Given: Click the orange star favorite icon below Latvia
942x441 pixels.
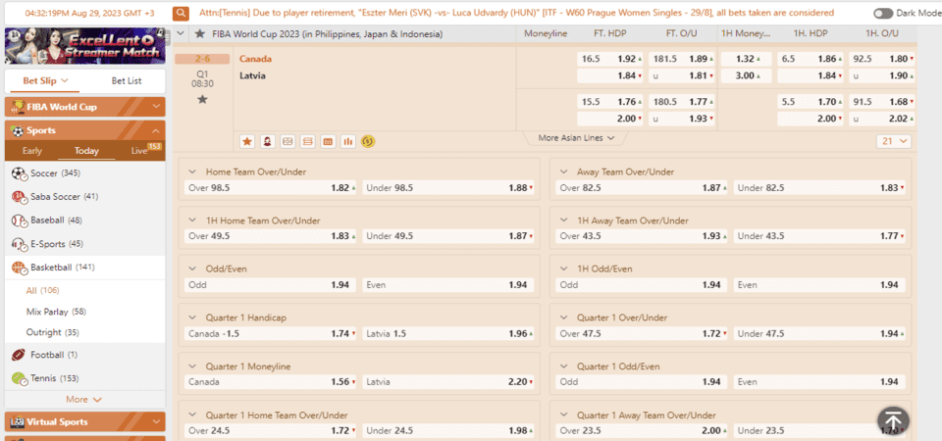Looking at the screenshot, I should coord(247,141).
